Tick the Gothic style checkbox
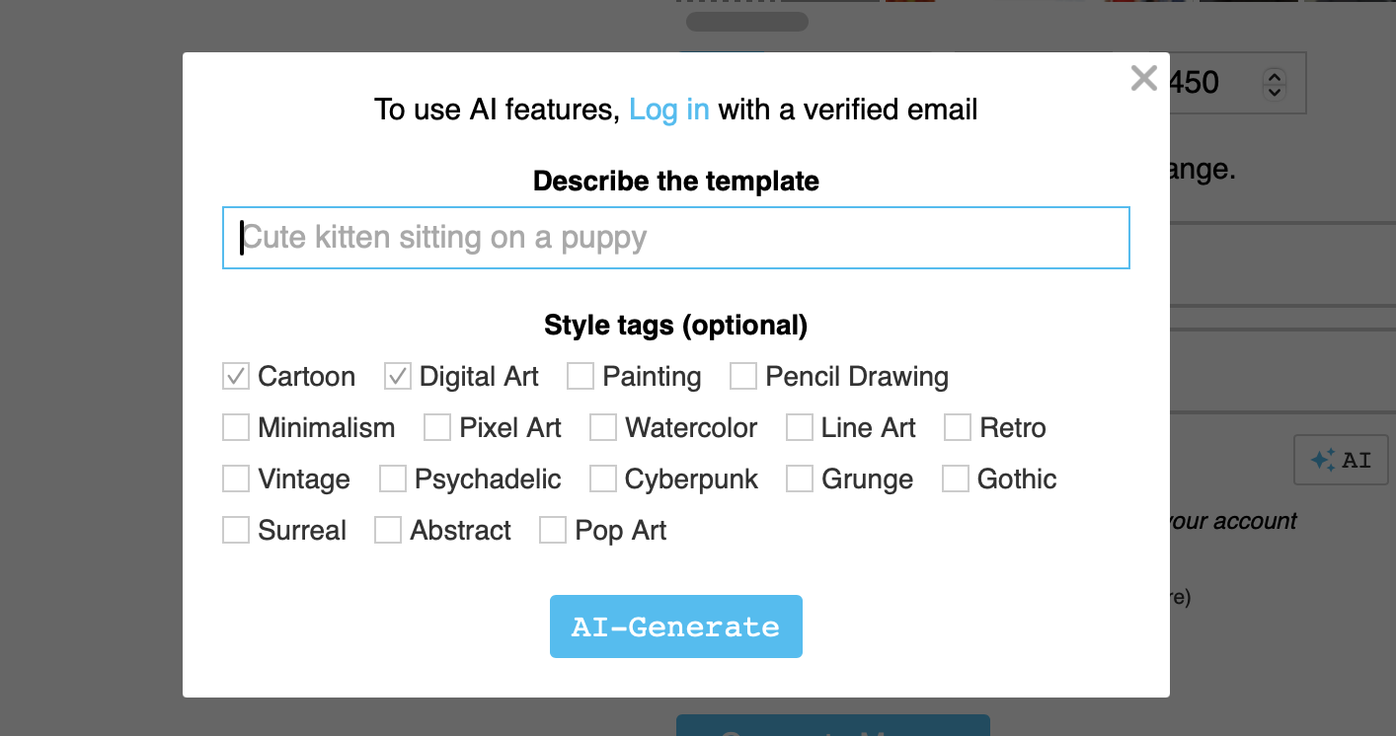 click(956, 478)
